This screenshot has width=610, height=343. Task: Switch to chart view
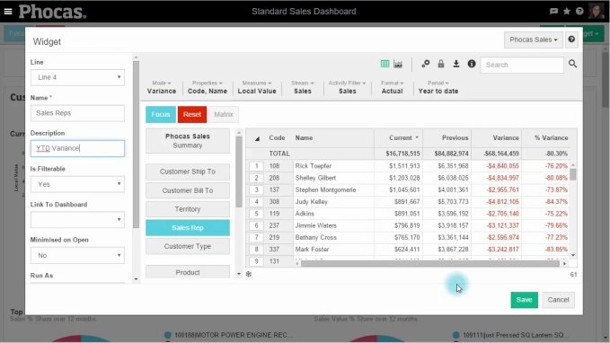(398, 64)
